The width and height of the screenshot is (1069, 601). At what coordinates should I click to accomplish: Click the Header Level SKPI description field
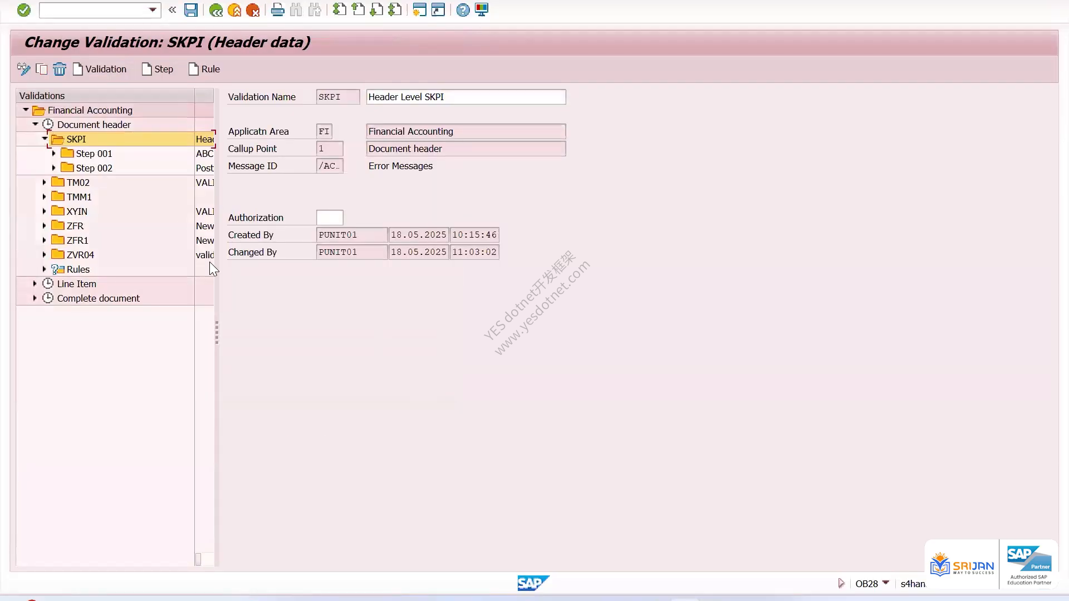[466, 97]
